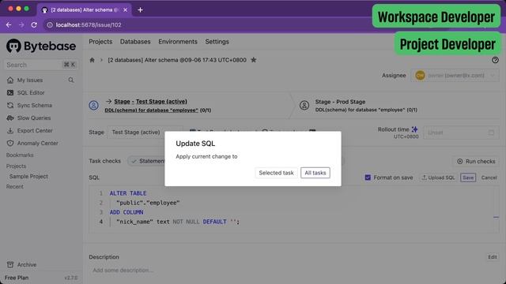Open the Databases menu
This screenshot has height=284, width=506.
coord(135,42)
